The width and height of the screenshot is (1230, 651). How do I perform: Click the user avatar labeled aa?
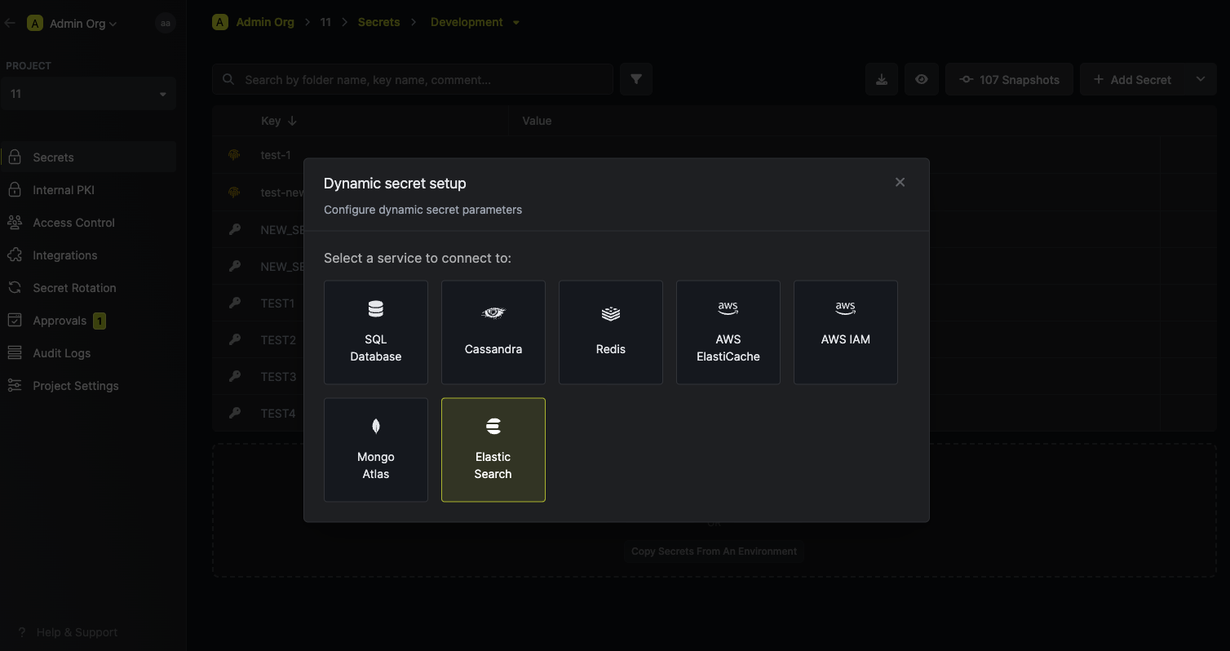(x=166, y=24)
